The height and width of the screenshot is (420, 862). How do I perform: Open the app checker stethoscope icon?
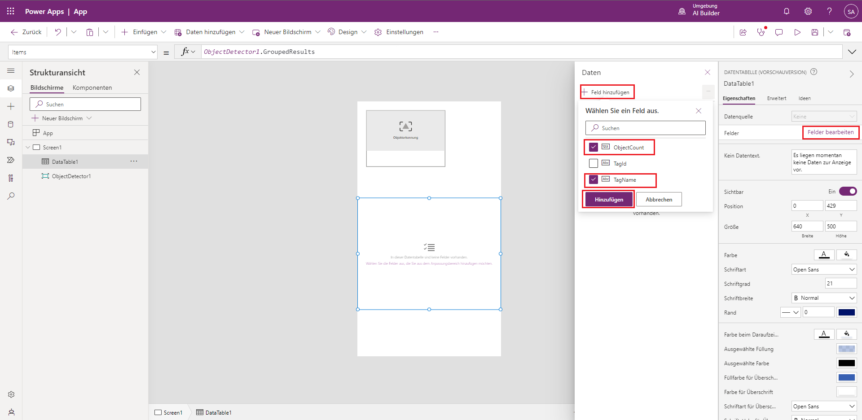point(761,32)
